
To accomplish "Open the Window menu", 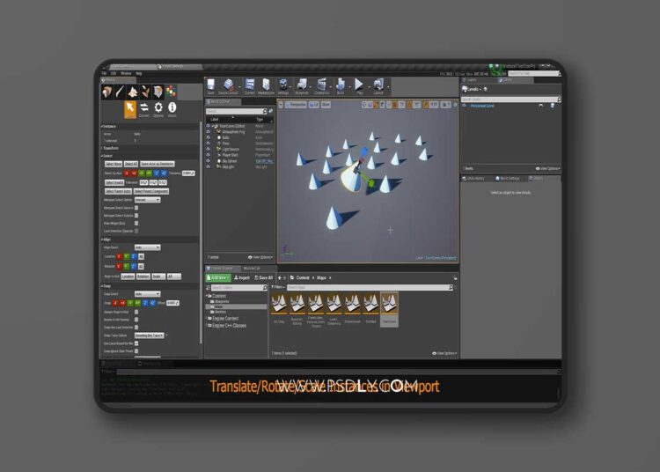I will (x=127, y=73).
